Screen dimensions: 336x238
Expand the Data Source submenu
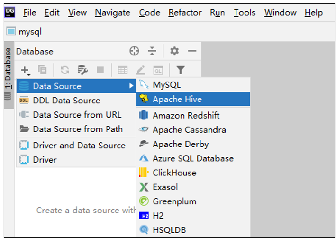pos(76,86)
